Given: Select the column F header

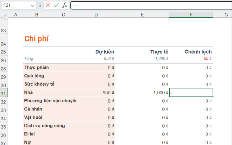Looking at the screenshot, I should (191, 14).
